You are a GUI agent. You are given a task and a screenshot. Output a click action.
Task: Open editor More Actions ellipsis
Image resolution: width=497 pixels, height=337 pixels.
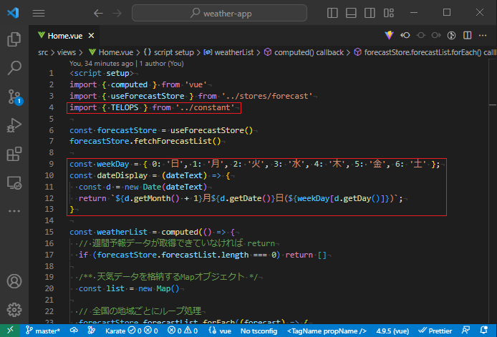483,35
